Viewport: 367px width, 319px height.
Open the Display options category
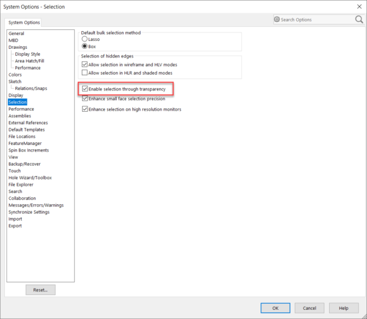[x=16, y=95]
